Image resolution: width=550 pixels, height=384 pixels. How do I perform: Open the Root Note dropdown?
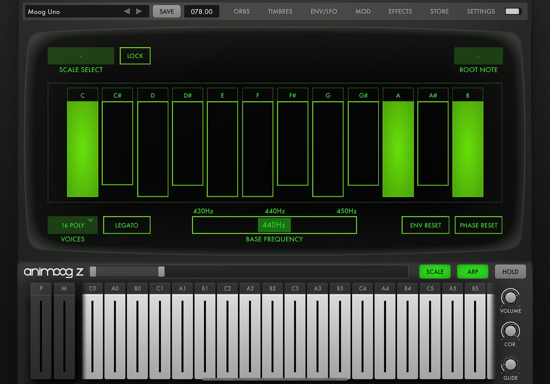pyautogui.click(x=479, y=56)
